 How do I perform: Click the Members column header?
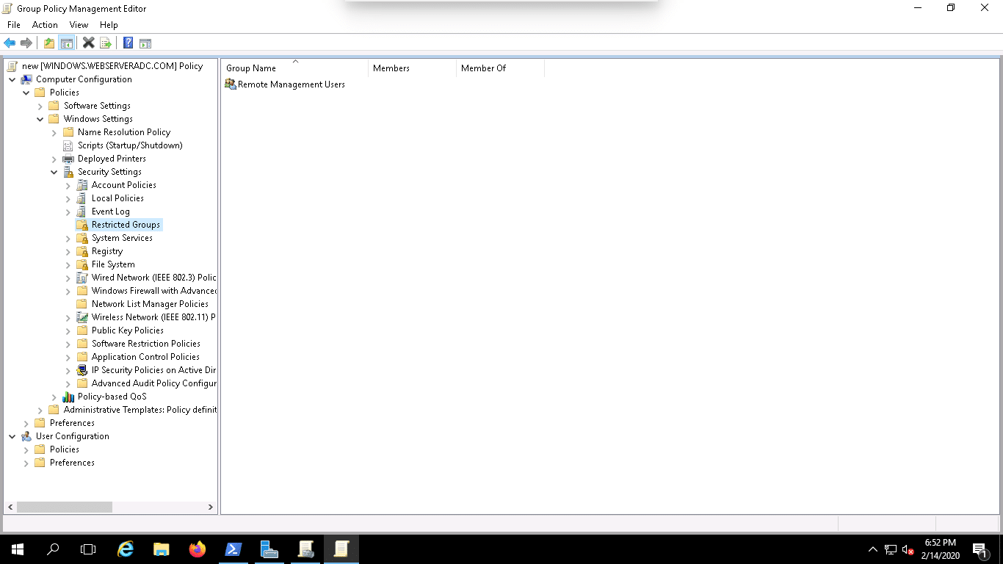412,68
